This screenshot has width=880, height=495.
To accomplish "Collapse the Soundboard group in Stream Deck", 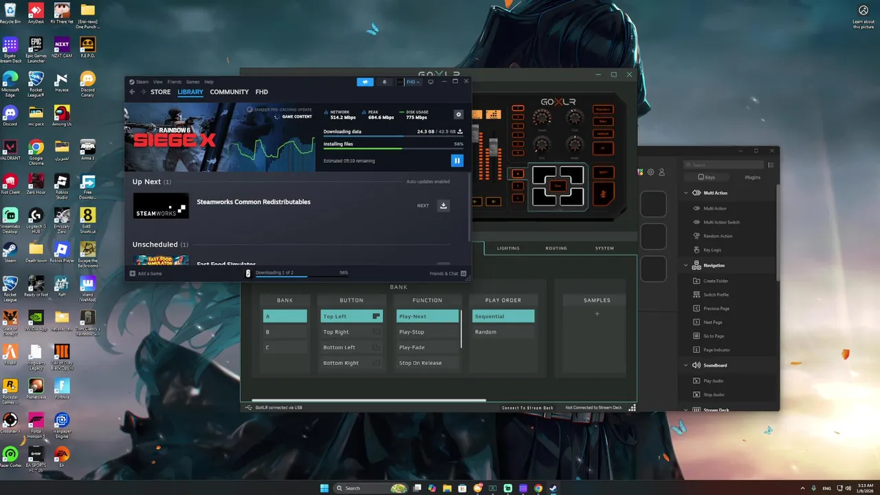I will click(x=686, y=365).
